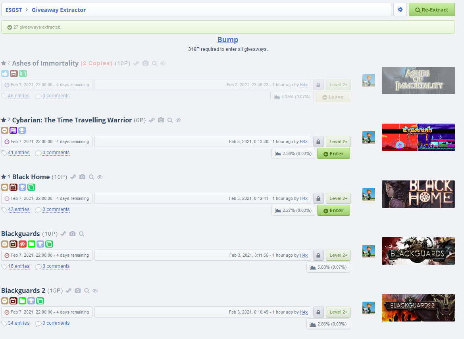Image resolution: width=464 pixels, height=339 pixels.
Task: Click camera icon for Blackguards (10P)
Action: 73,234
